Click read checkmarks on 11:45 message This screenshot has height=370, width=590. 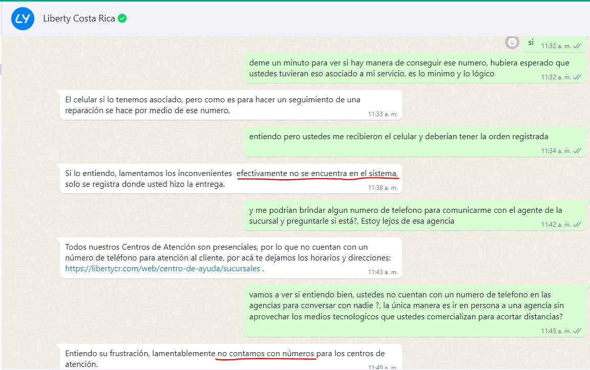tap(577, 331)
